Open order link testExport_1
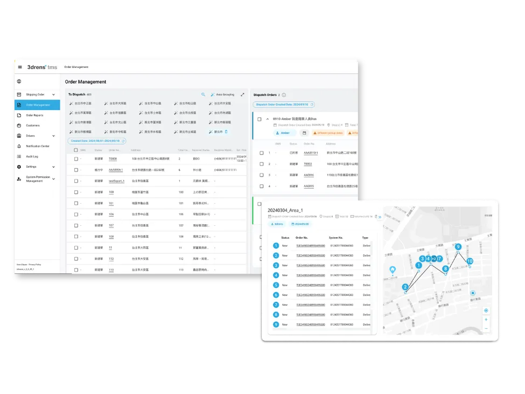Viewport: 525px width, 394px height. pyautogui.click(x=116, y=181)
